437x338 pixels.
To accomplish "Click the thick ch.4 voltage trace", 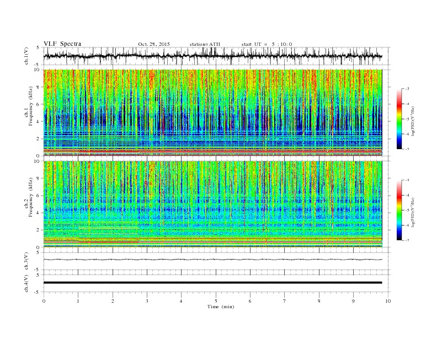I will pyautogui.click(x=213, y=283).
